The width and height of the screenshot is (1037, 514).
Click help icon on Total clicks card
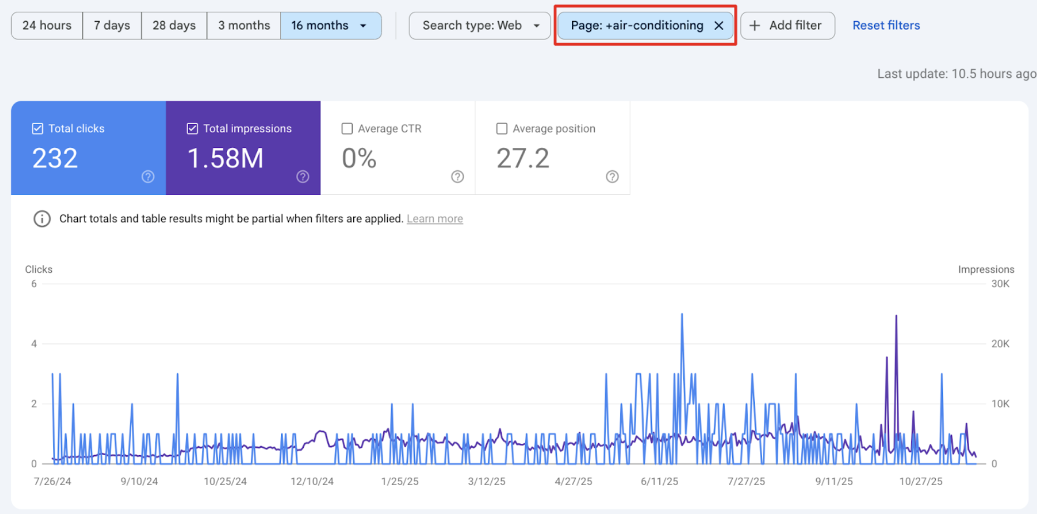[x=148, y=177]
